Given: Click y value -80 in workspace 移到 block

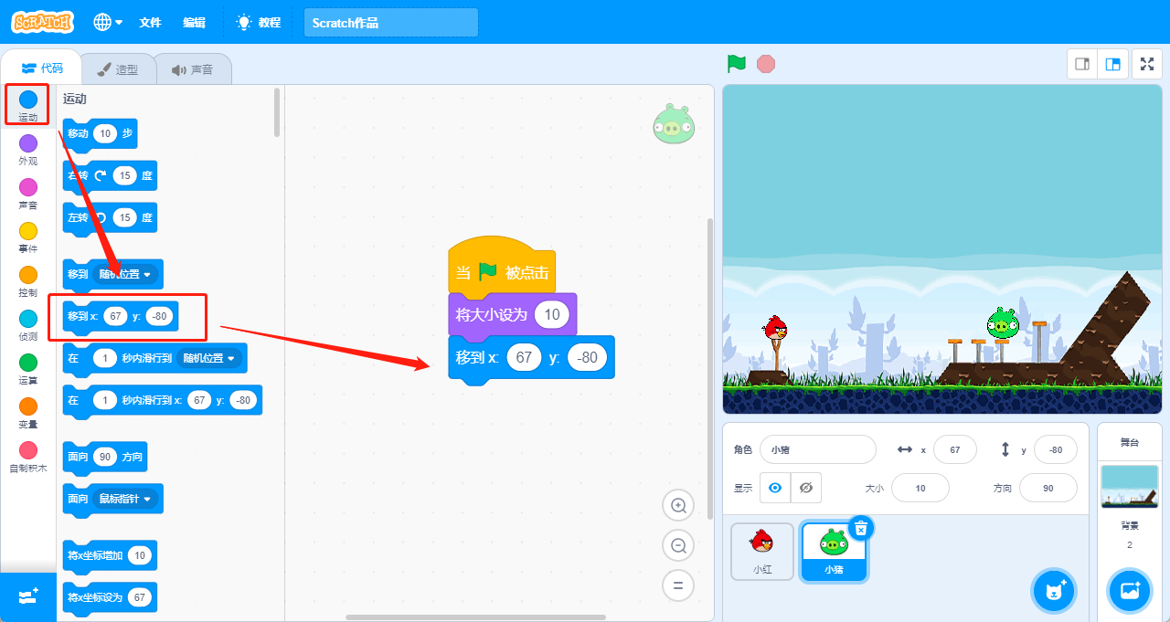Looking at the screenshot, I should coord(588,357).
